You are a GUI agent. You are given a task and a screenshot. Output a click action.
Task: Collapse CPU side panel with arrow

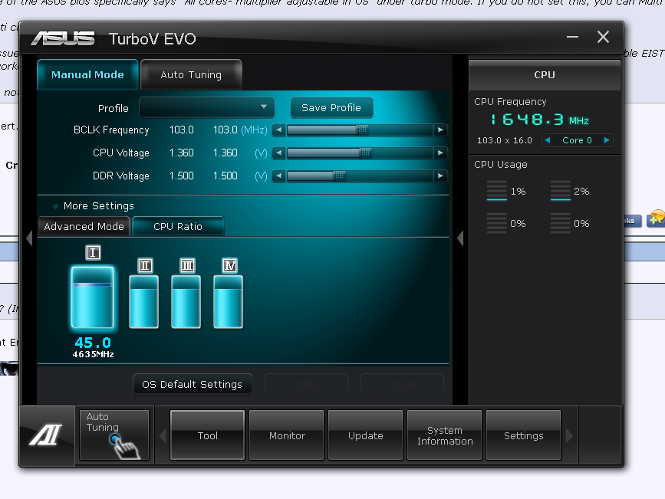pyautogui.click(x=460, y=238)
